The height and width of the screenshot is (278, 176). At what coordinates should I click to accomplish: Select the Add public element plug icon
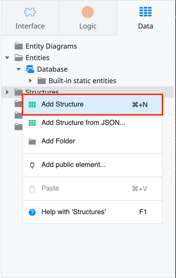pyautogui.click(x=32, y=165)
